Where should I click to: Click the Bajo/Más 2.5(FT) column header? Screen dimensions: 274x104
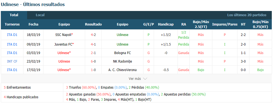pos(201,24)
